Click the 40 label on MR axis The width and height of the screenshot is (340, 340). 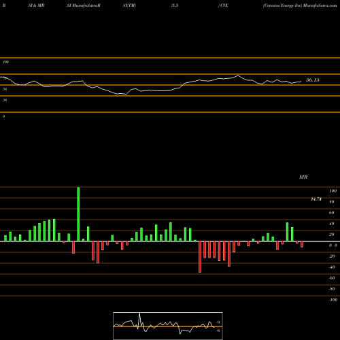point(332,224)
